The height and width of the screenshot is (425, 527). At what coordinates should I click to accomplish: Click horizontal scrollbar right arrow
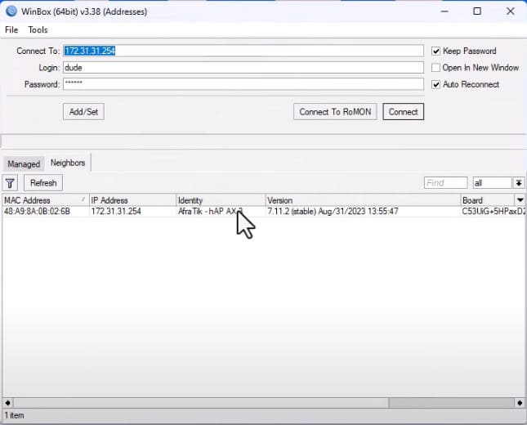520,402
